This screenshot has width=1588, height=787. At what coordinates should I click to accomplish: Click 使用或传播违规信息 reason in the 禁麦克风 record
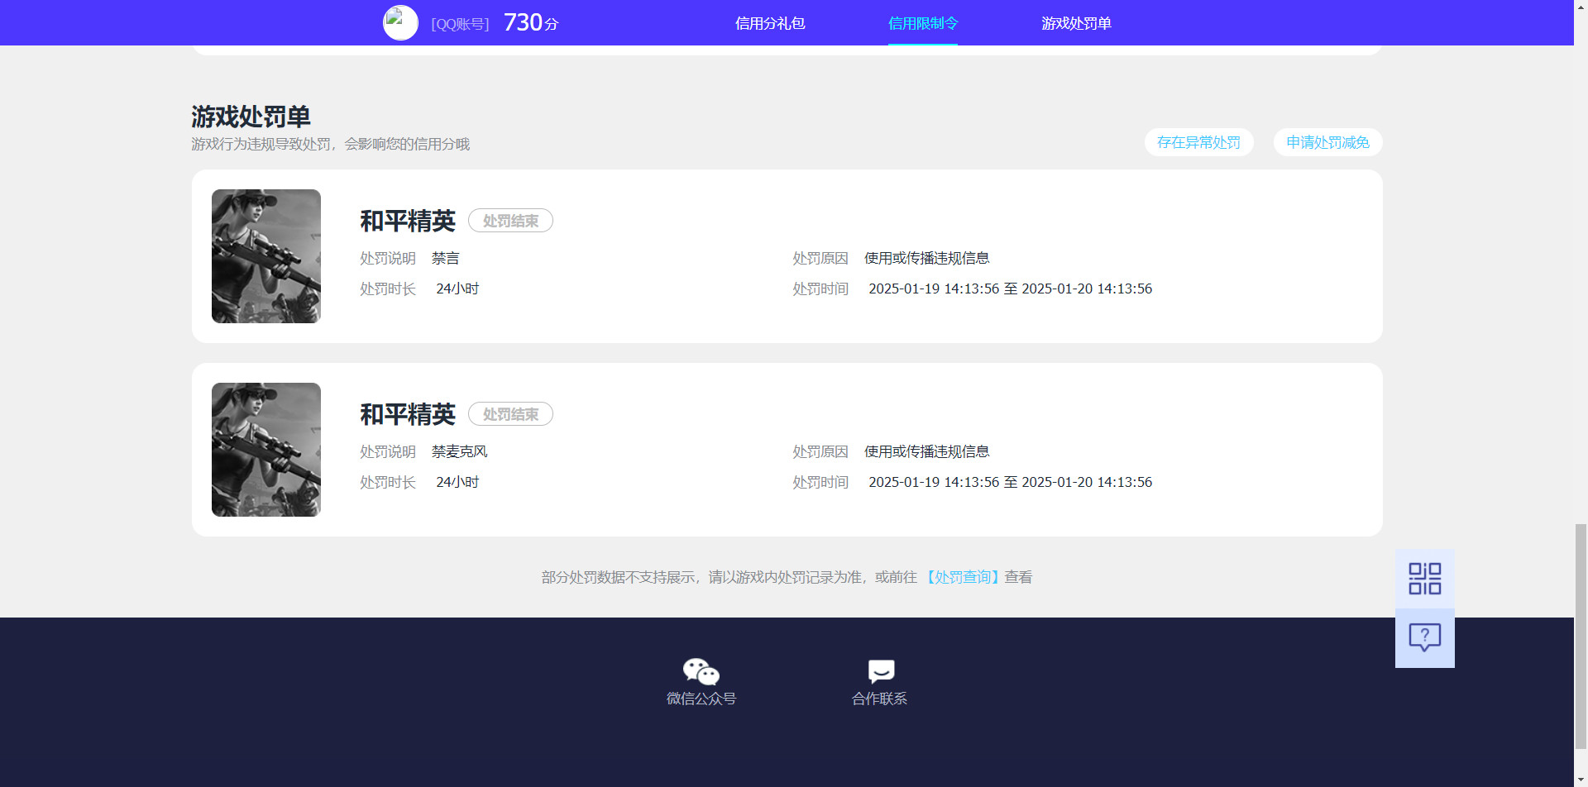pos(926,451)
